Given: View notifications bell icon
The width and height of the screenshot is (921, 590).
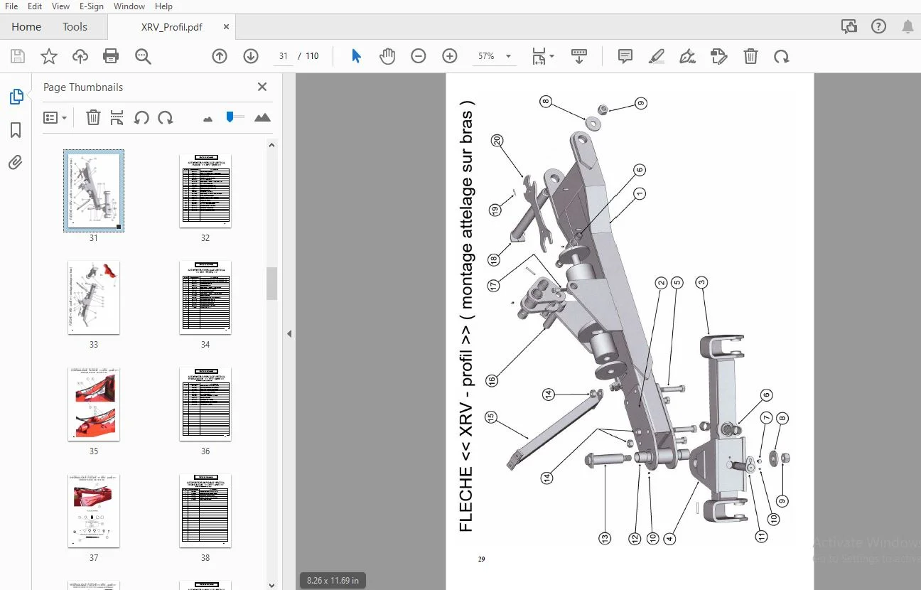Looking at the screenshot, I should pos(907,27).
